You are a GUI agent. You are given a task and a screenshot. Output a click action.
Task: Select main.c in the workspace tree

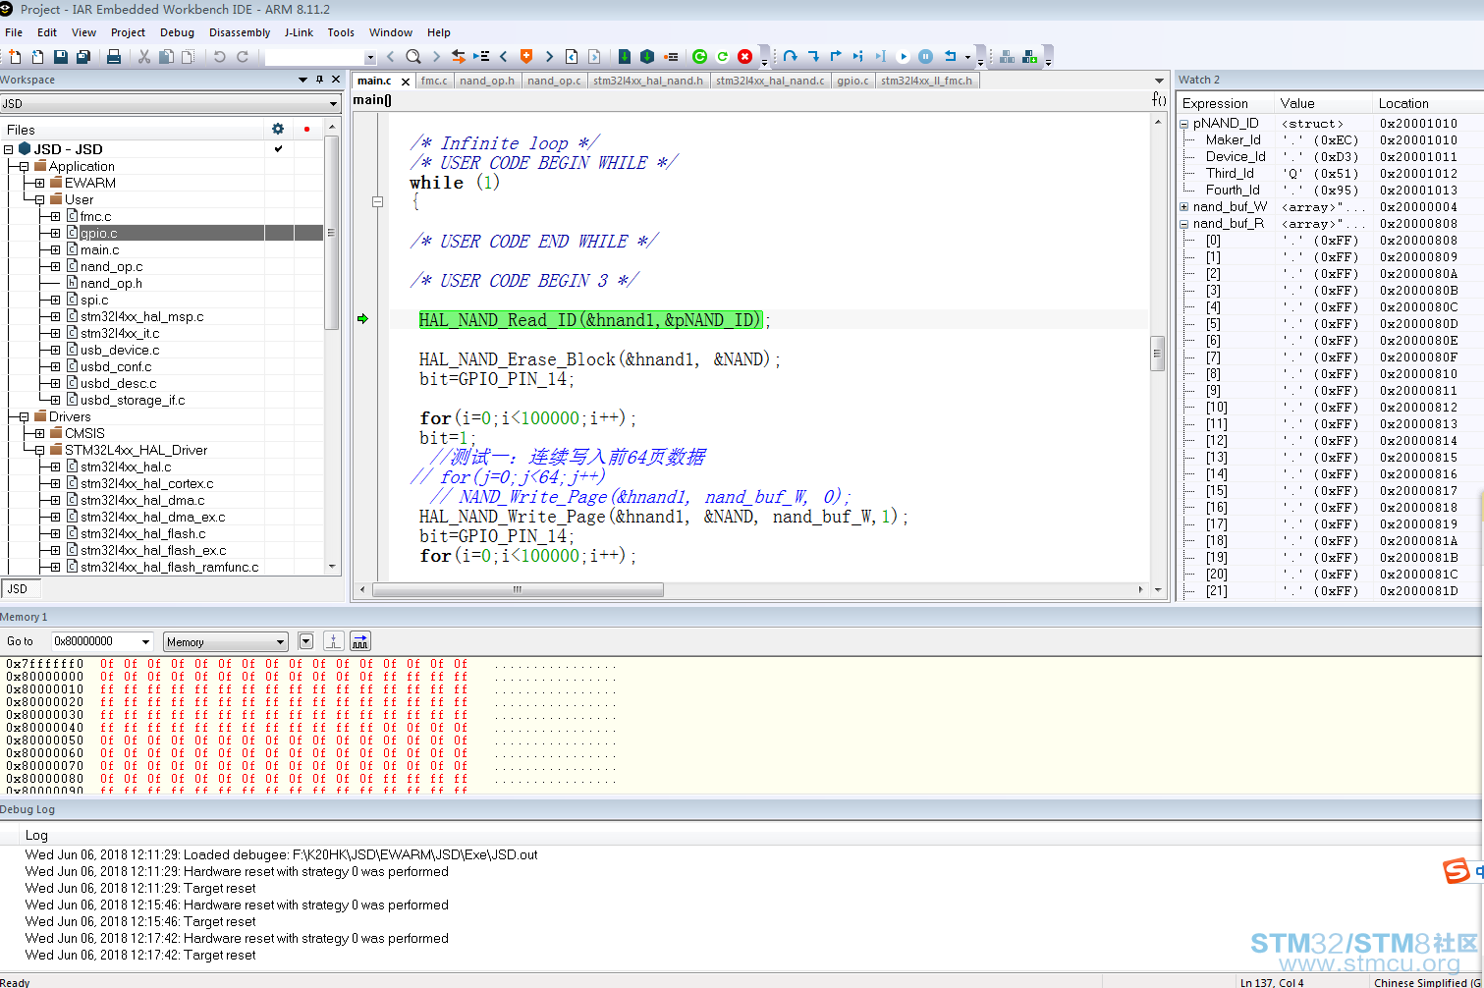tap(99, 250)
